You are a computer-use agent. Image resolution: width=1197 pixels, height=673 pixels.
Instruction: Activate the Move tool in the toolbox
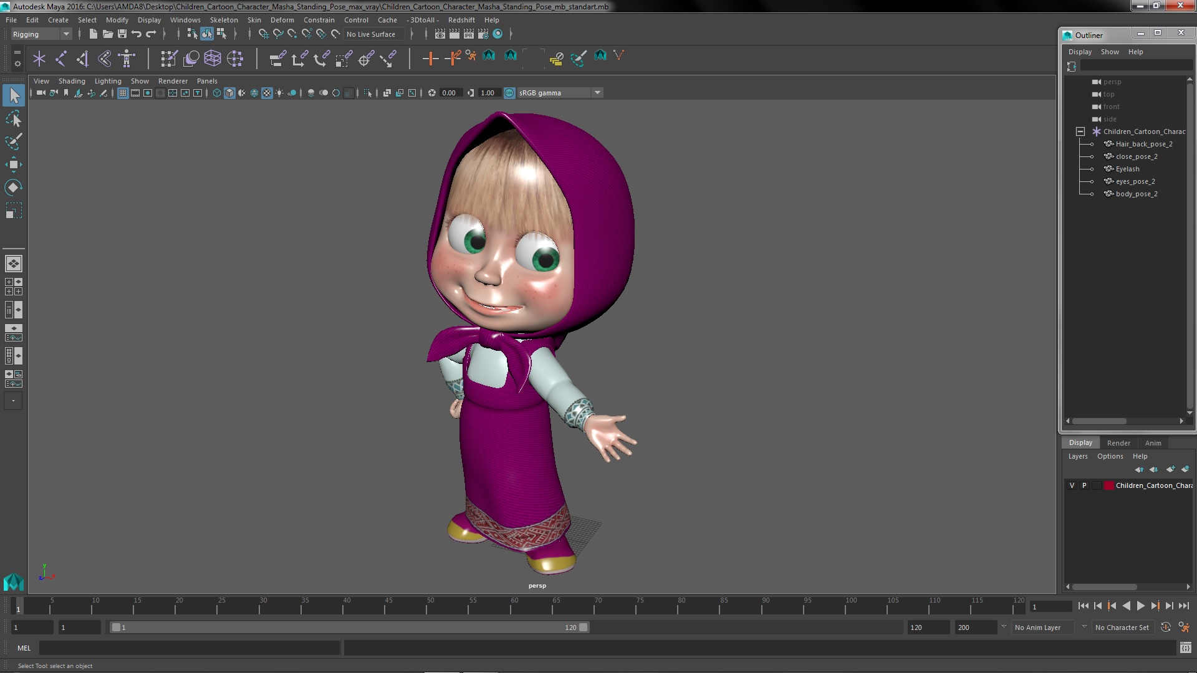tap(14, 165)
